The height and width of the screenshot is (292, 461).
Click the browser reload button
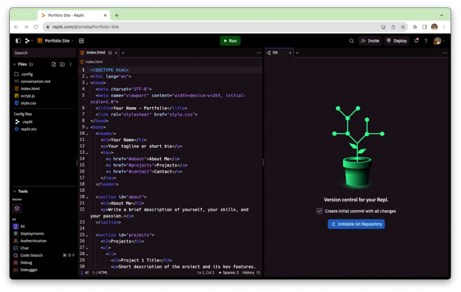pos(36,27)
